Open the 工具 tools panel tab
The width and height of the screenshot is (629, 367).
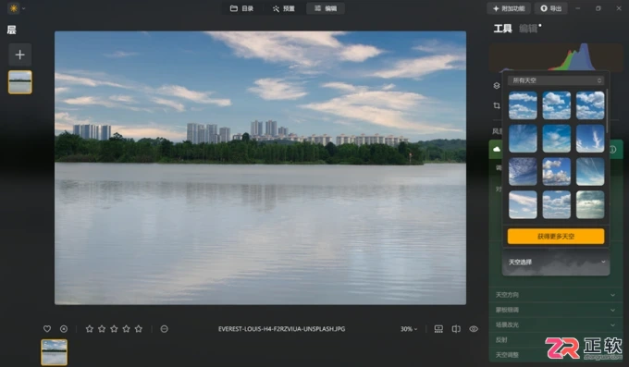coord(502,29)
